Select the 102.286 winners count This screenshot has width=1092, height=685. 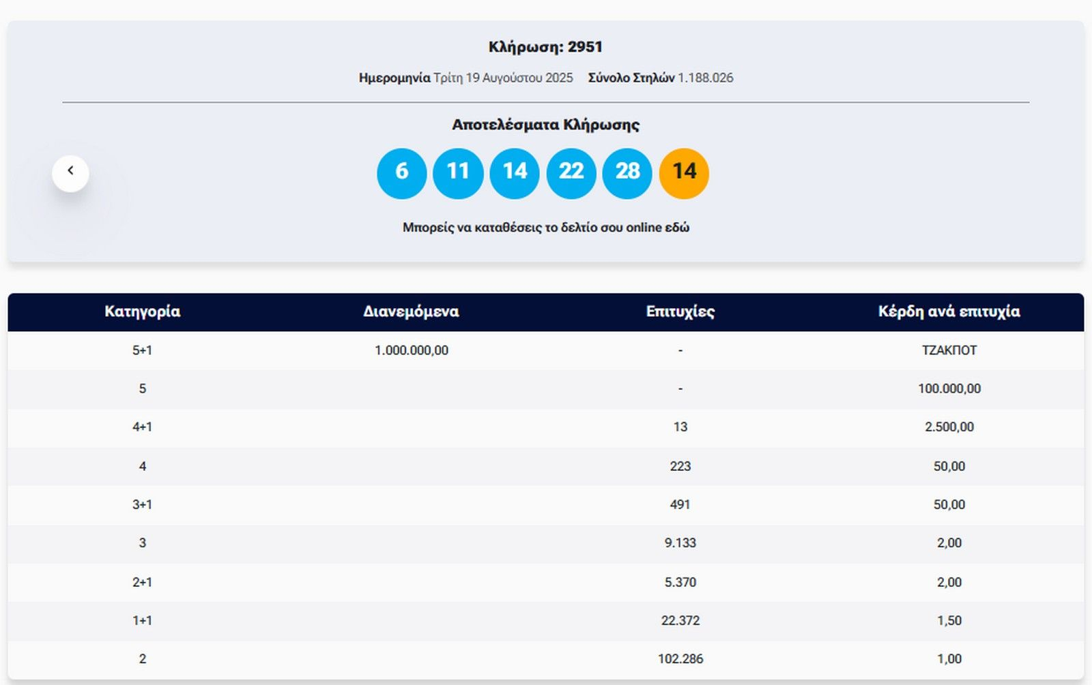coord(680,659)
